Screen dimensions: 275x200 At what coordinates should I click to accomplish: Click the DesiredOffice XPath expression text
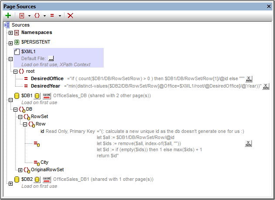point(156,78)
